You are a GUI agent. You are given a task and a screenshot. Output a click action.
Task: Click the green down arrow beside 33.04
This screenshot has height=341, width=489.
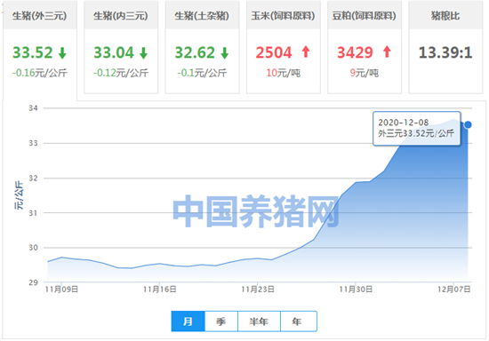(x=143, y=52)
